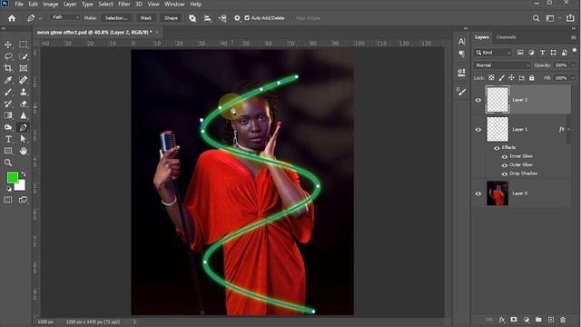Click the Selection... button

[116, 18]
